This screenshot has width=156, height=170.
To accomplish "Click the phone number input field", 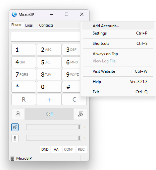I will pyautogui.click(x=46, y=37).
